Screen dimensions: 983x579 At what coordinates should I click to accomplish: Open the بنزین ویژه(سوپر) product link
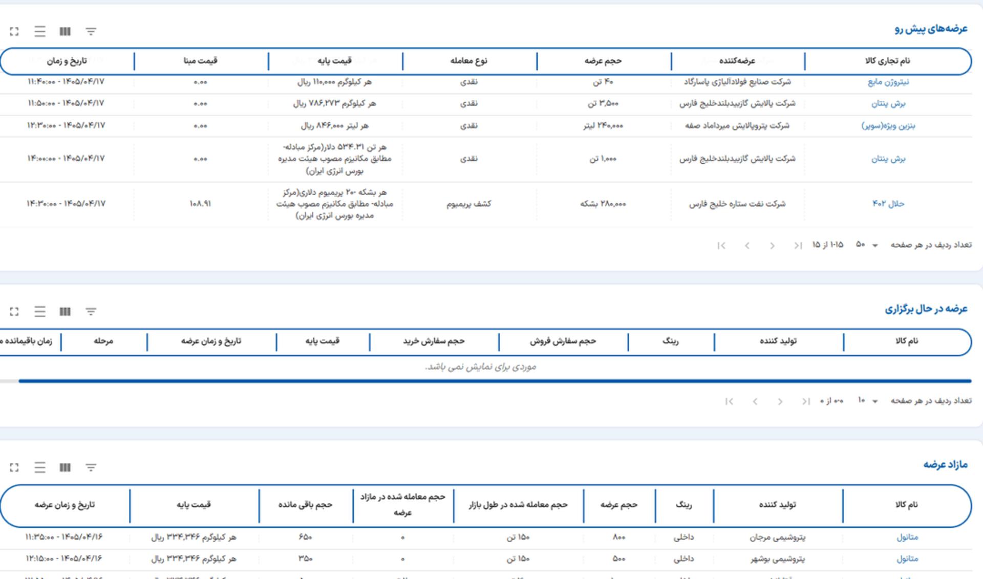[888, 125]
